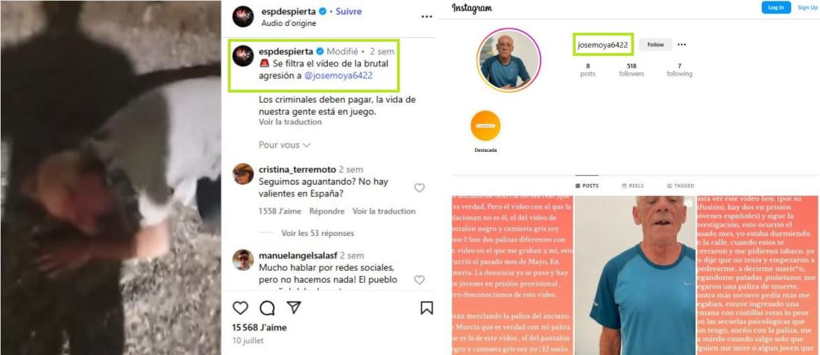The image size is (820, 355).
Task: Switch to the TAGGED tab
Action: (681, 185)
